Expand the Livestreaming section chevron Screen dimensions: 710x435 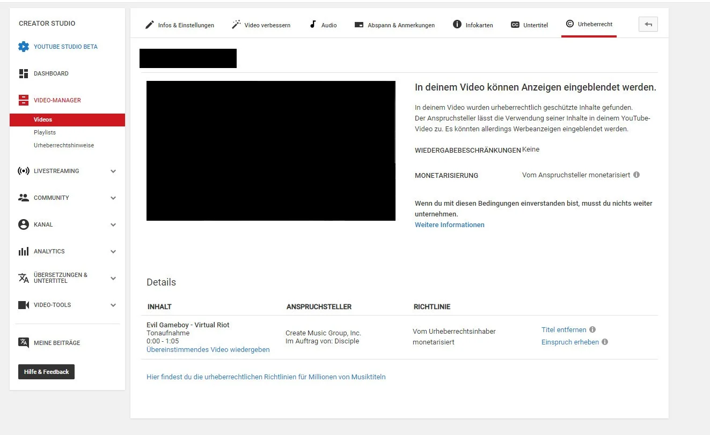113,171
